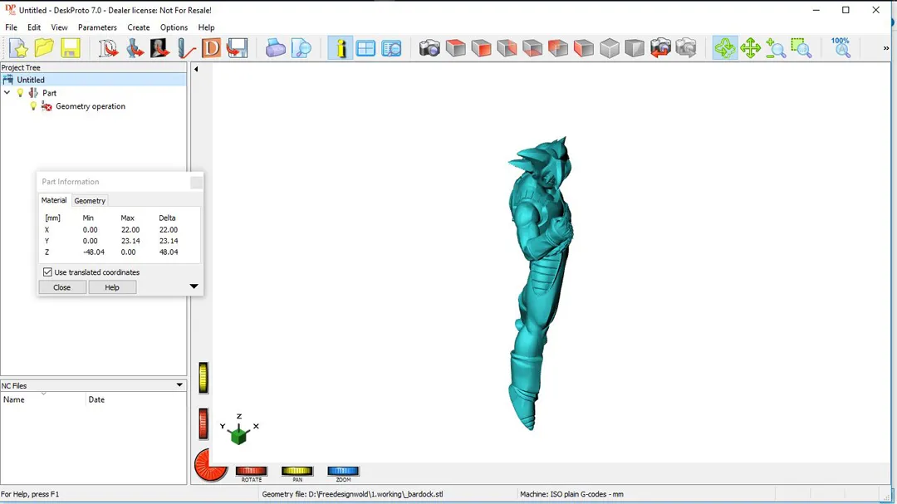This screenshot has height=504, width=897.
Task: Select the light gray plain cube view
Action: tap(610, 48)
